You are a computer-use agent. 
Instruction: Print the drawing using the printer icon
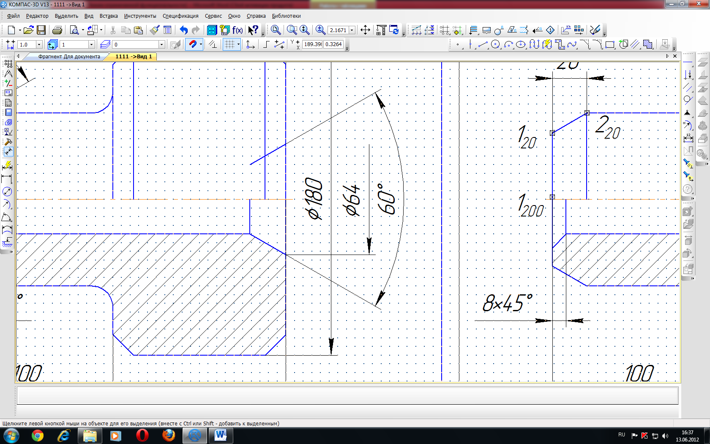click(x=57, y=30)
